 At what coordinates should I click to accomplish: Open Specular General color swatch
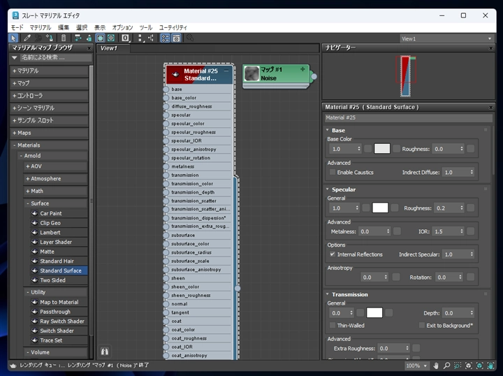[x=380, y=208]
